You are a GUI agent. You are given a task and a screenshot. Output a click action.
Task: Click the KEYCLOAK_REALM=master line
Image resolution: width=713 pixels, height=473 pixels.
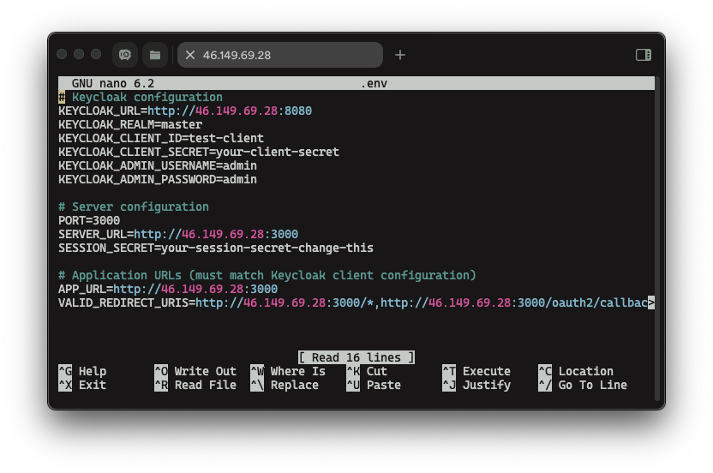pos(130,124)
